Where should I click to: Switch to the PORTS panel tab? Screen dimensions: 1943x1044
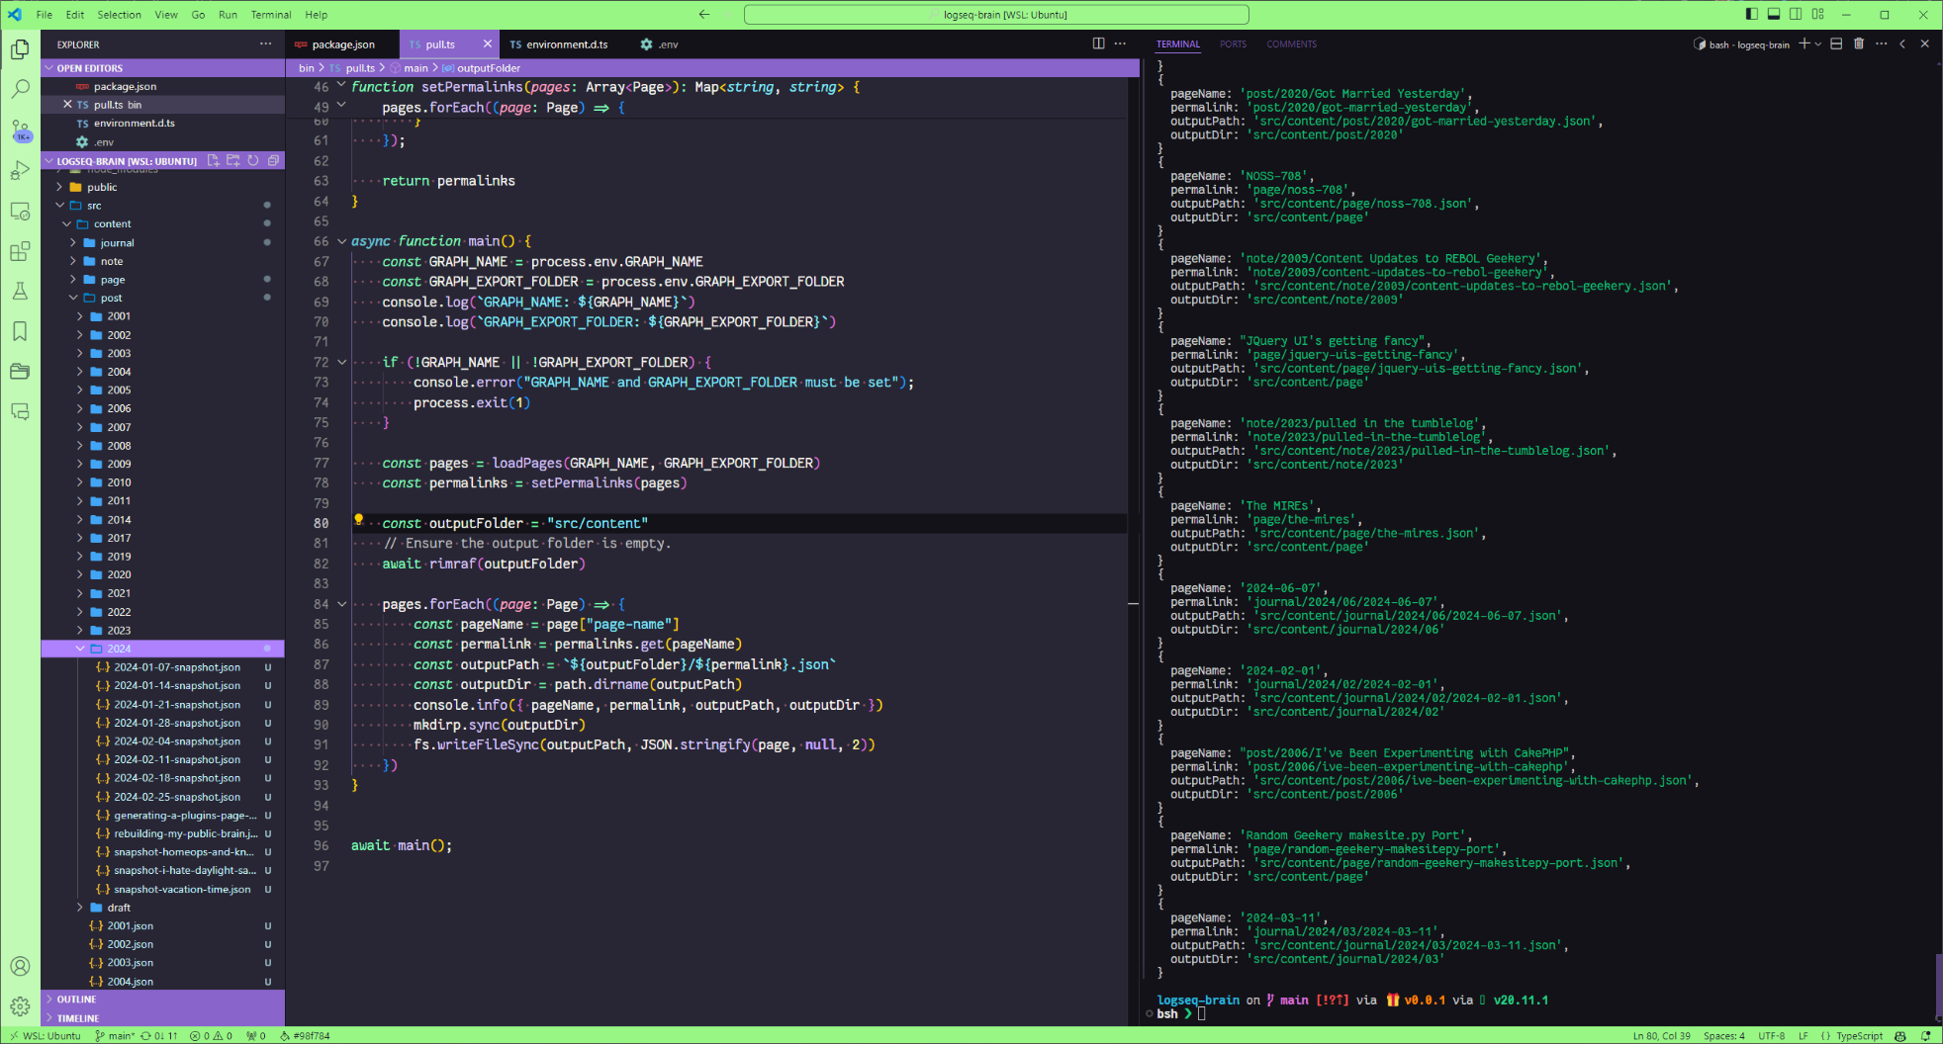1233,43
